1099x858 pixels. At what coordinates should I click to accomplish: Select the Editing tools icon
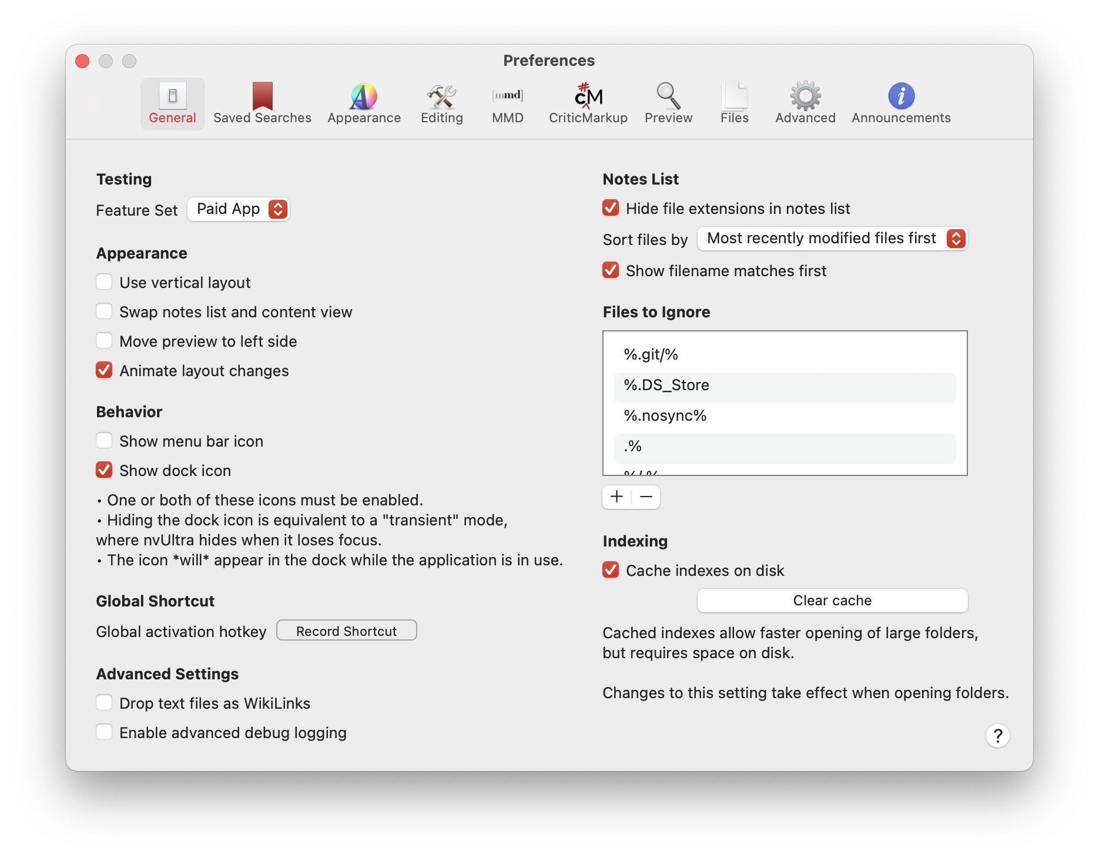click(441, 96)
